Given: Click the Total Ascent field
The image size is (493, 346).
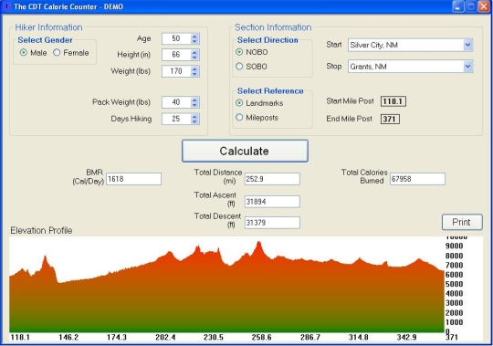Looking at the screenshot, I should 272,202.
